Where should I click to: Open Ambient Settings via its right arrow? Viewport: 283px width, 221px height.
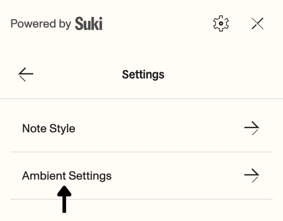click(252, 175)
